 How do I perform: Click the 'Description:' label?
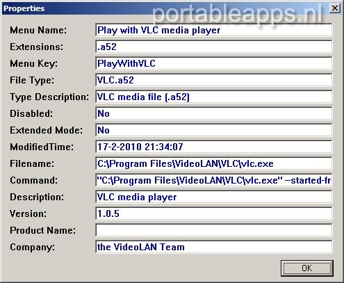(37, 197)
